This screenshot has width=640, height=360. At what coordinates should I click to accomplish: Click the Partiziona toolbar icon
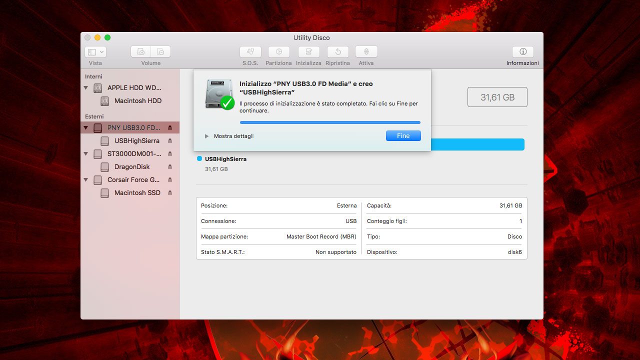point(278,52)
